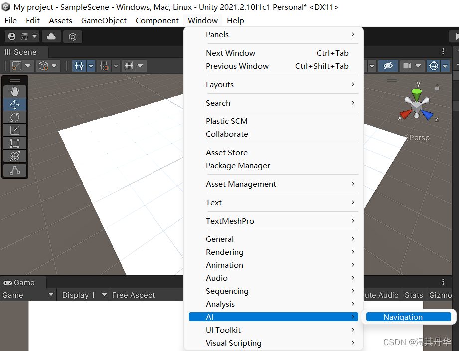Select Plastic SCM menu entry
459x351 pixels.
pos(274,121)
